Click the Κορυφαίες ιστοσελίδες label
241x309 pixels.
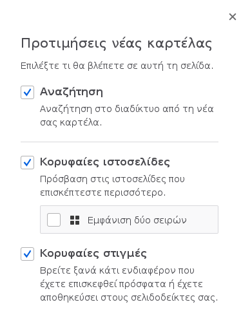[x=105, y=162]
